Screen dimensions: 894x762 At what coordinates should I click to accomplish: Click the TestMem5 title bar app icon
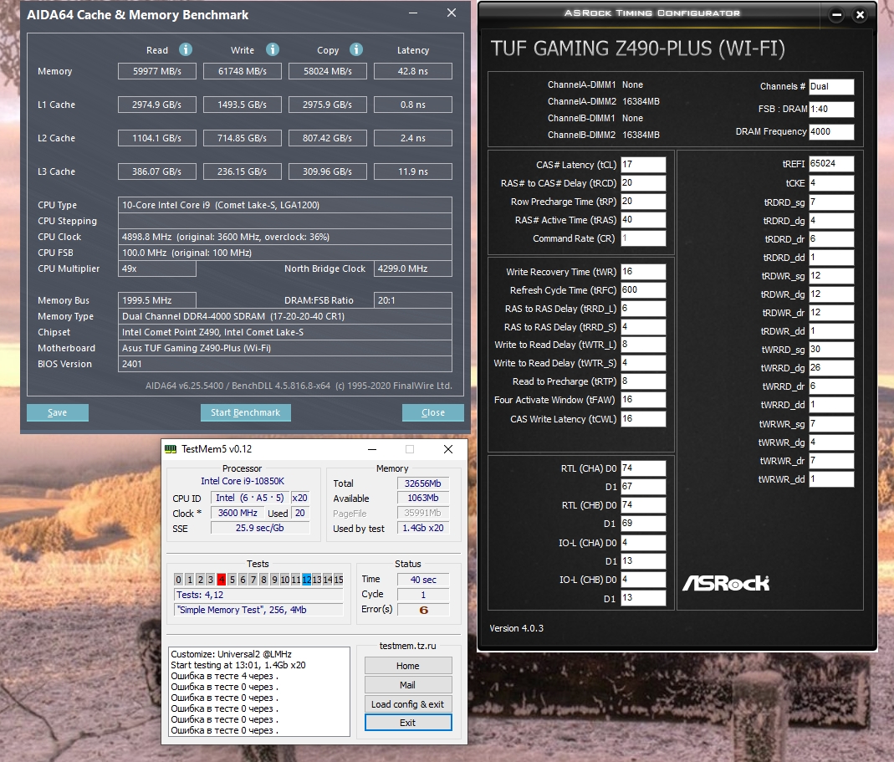click(x=171, y=449)
